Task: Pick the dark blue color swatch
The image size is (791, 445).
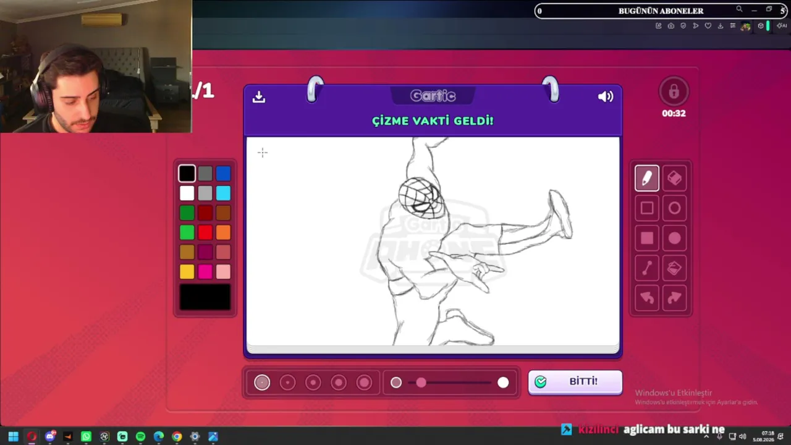Action: click(223, 174)
